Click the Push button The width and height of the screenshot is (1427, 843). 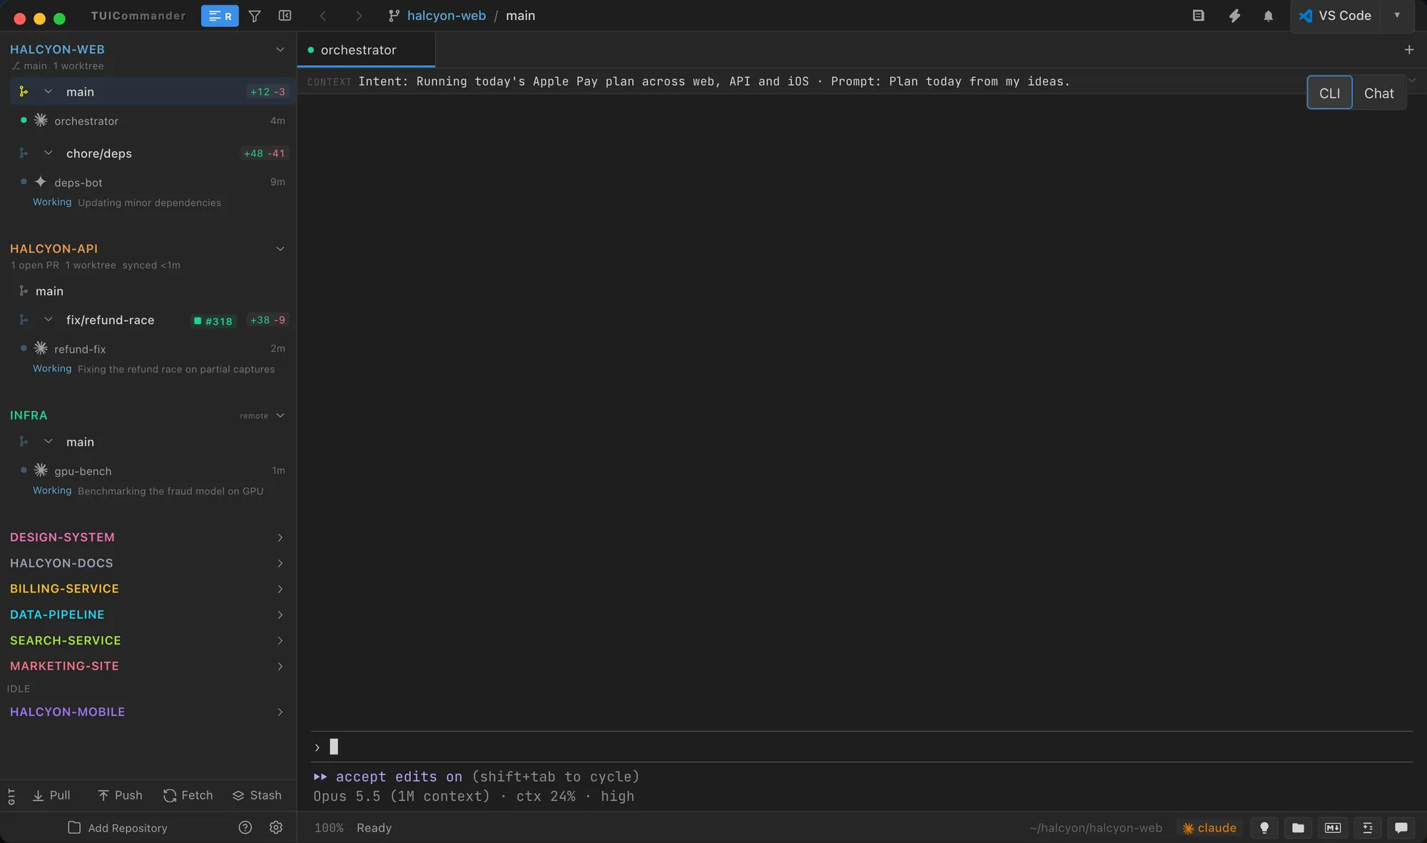120,795
